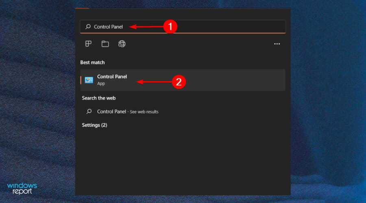Click the Windows Report logo
The height and width of the screenshot is (203, 366).
22,188
